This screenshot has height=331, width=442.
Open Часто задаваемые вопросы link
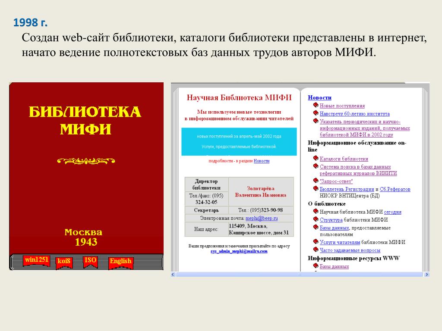tap(350, 250)
